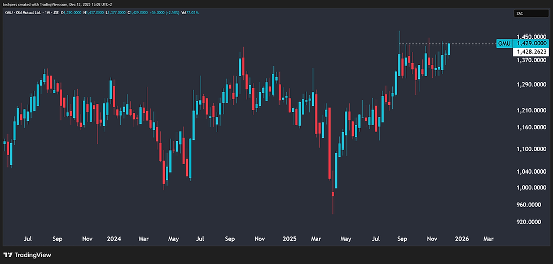Click the 1,210.0000 price axis label

[530, 111]
